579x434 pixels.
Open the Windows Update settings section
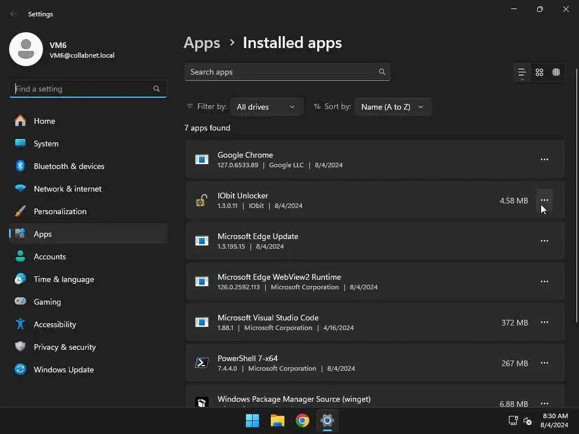point(63,370)
